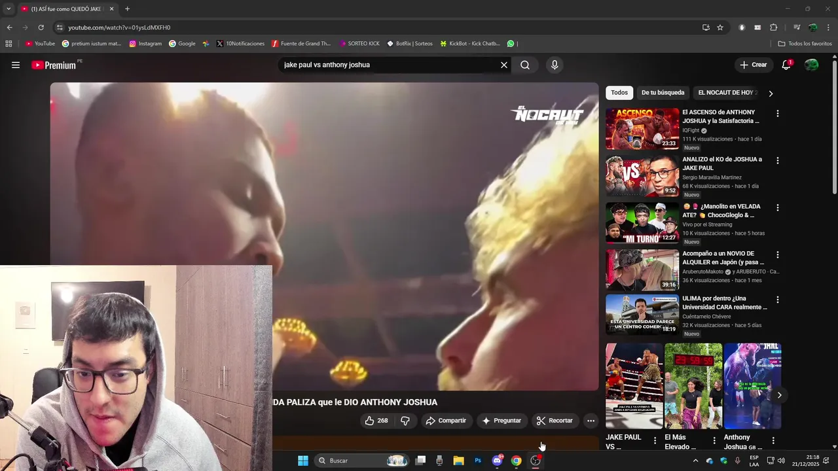Run search with the magnifier button
The image size is (838, 471).
tap(525, 65)
